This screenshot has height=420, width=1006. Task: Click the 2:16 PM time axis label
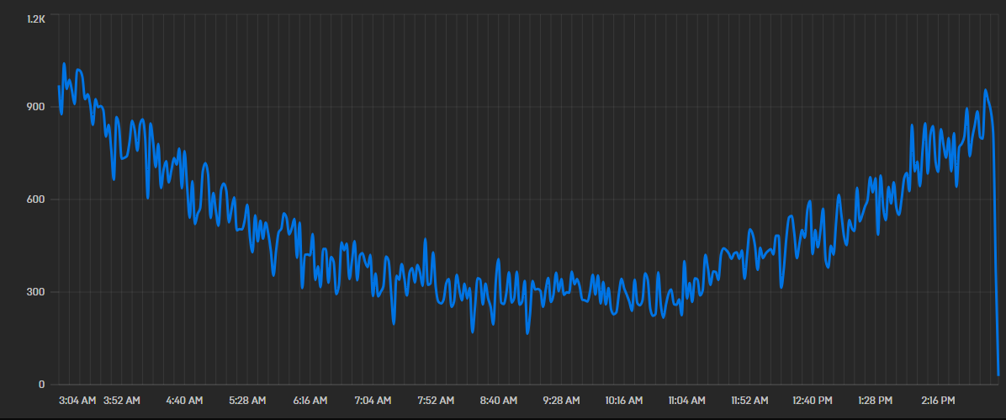click(938, 401)
